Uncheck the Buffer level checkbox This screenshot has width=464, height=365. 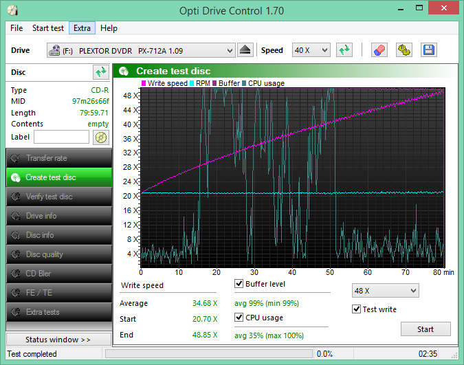tap(239, 284)
